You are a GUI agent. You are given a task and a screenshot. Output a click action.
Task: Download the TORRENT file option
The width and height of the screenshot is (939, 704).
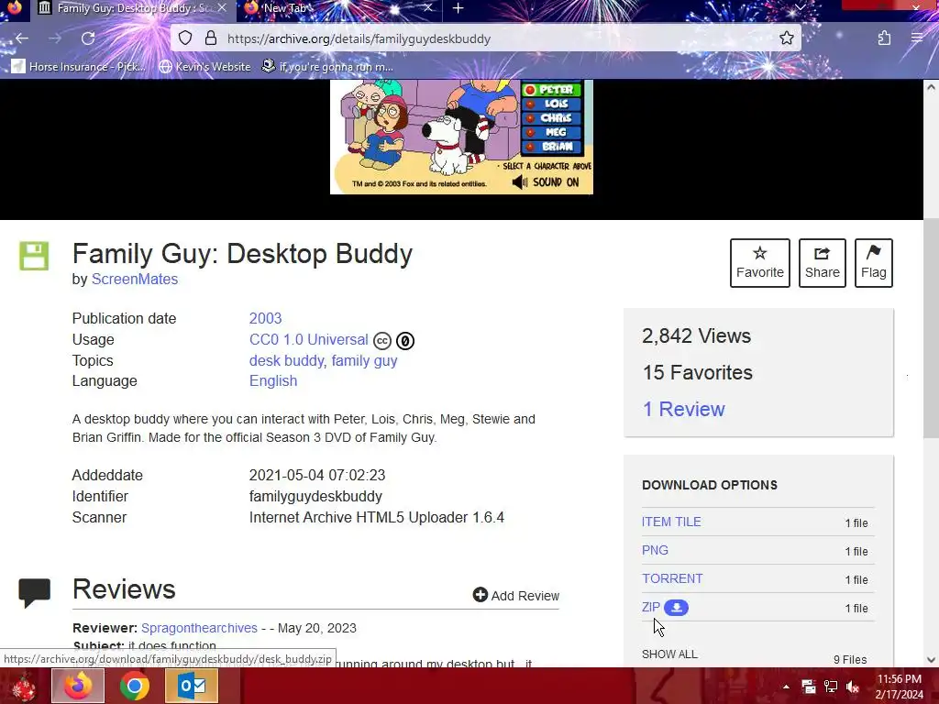click(x=672, y=579)
